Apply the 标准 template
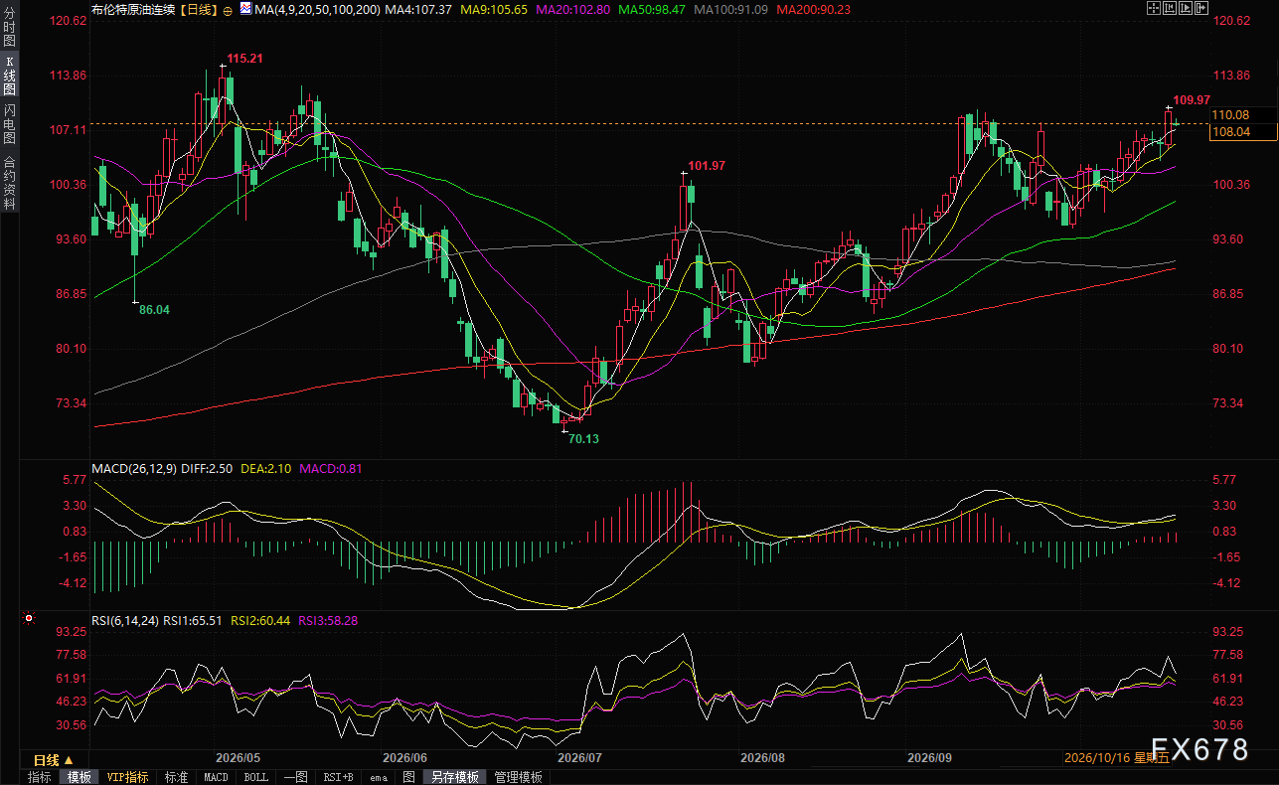Screen dimensions: 1279x785 (177, 777)
